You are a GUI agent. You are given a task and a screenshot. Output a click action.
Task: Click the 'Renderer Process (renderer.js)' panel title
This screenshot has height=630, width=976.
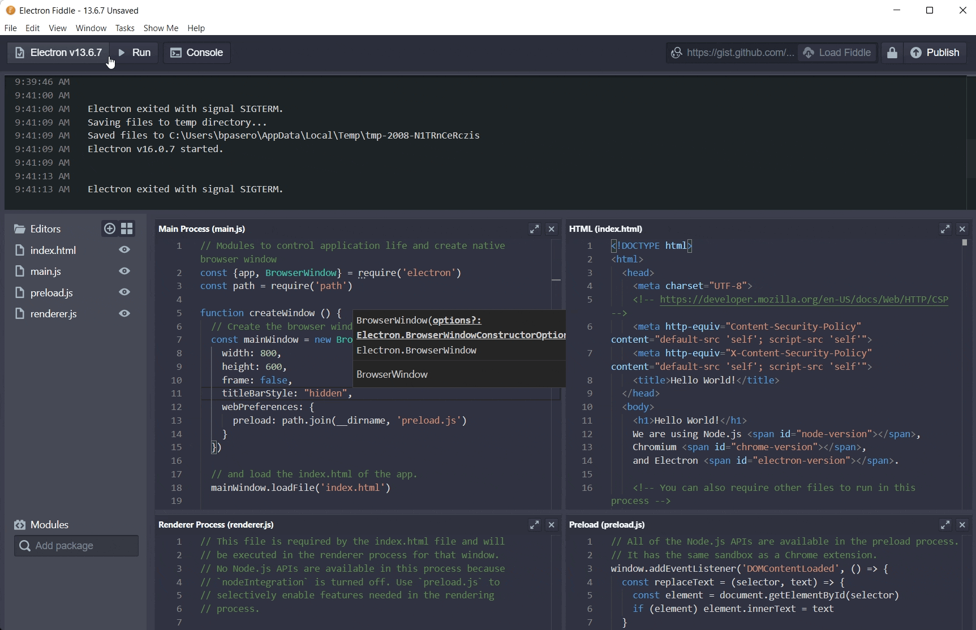[216, 525]
